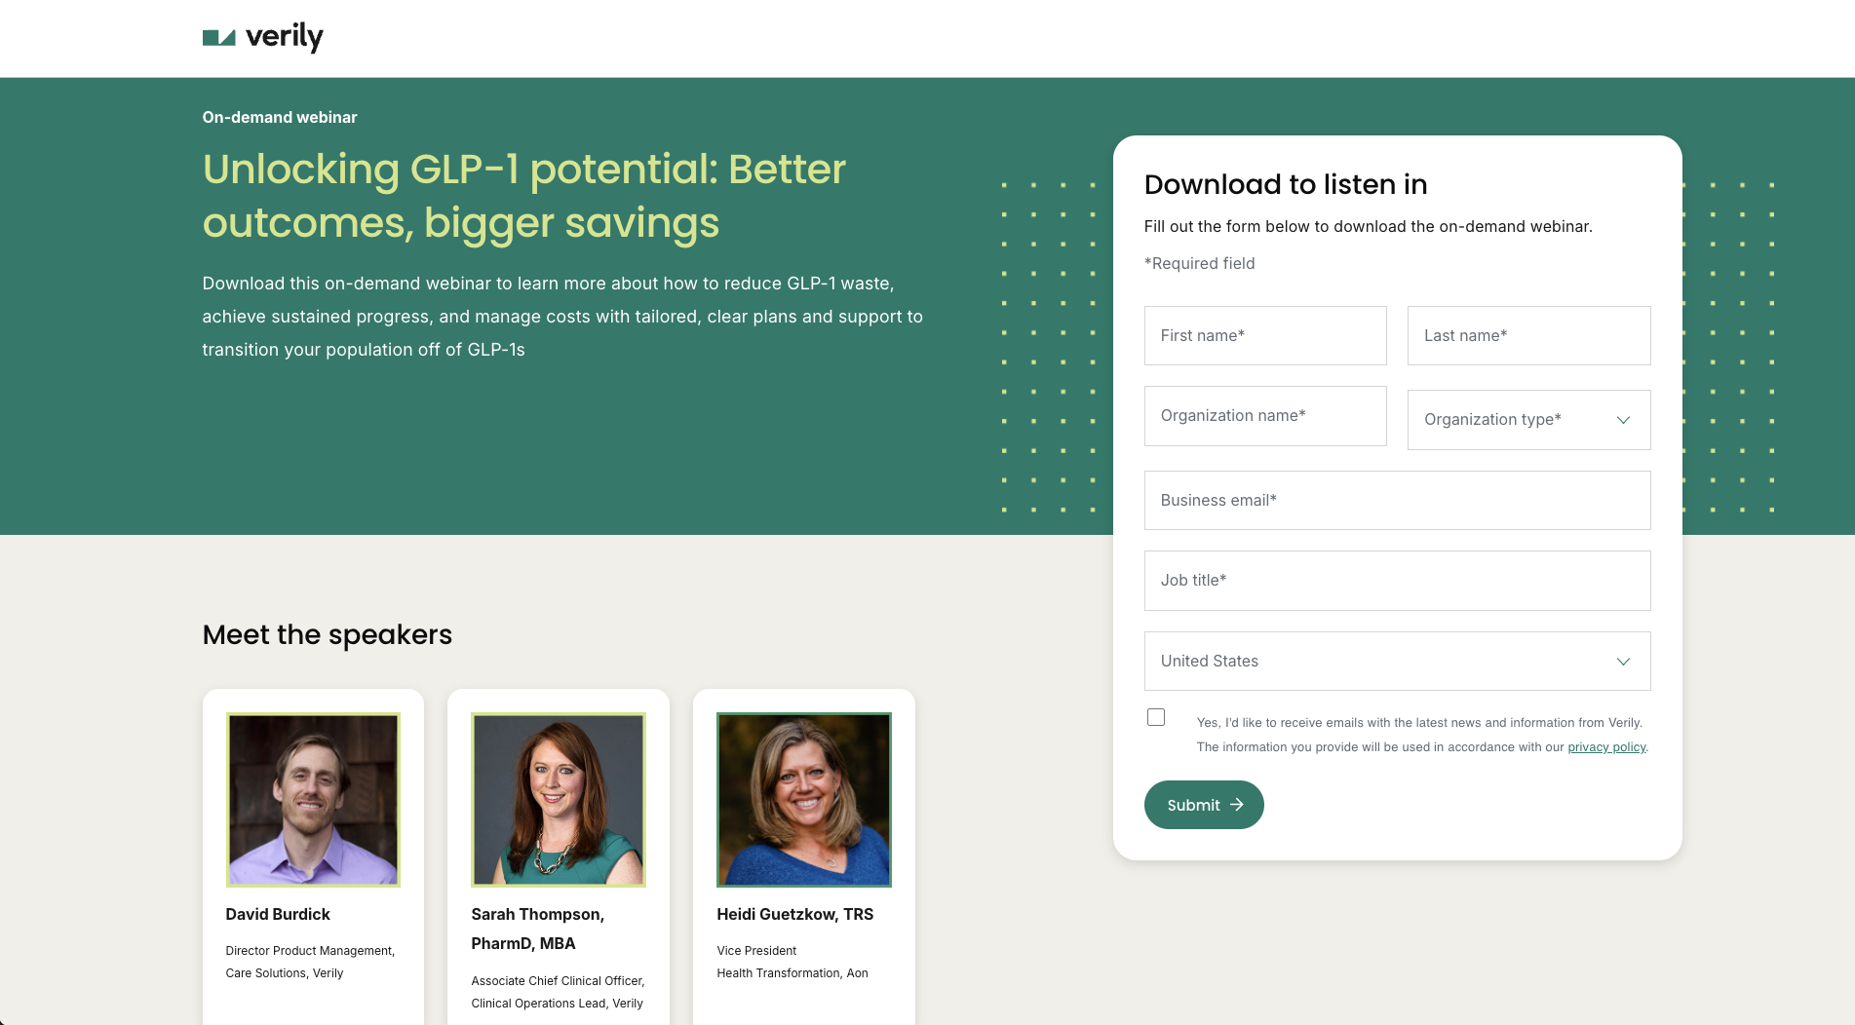
Task: Click the Verily logo
Action: (262, 37)
